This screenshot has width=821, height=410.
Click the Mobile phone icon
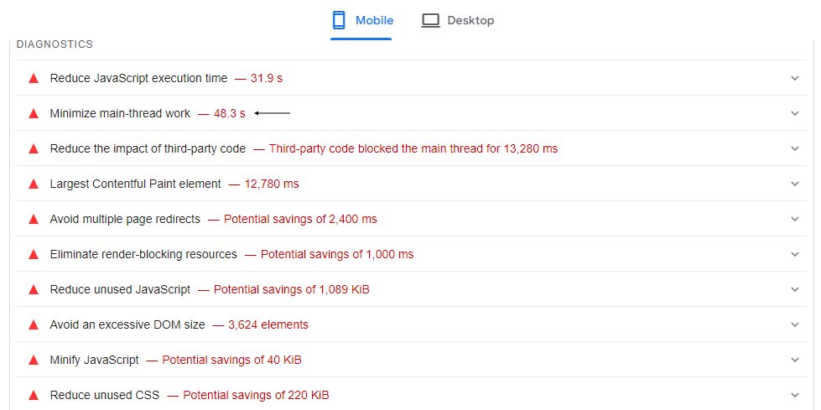coord(340,20)
